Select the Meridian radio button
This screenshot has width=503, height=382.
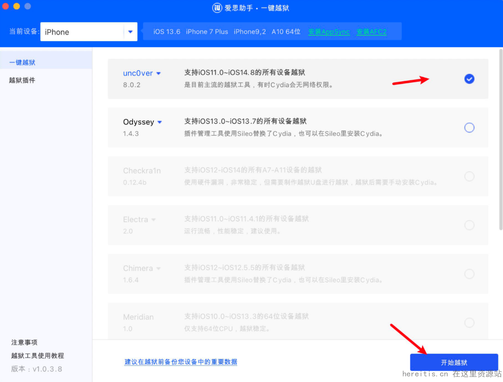pos(469,322)
